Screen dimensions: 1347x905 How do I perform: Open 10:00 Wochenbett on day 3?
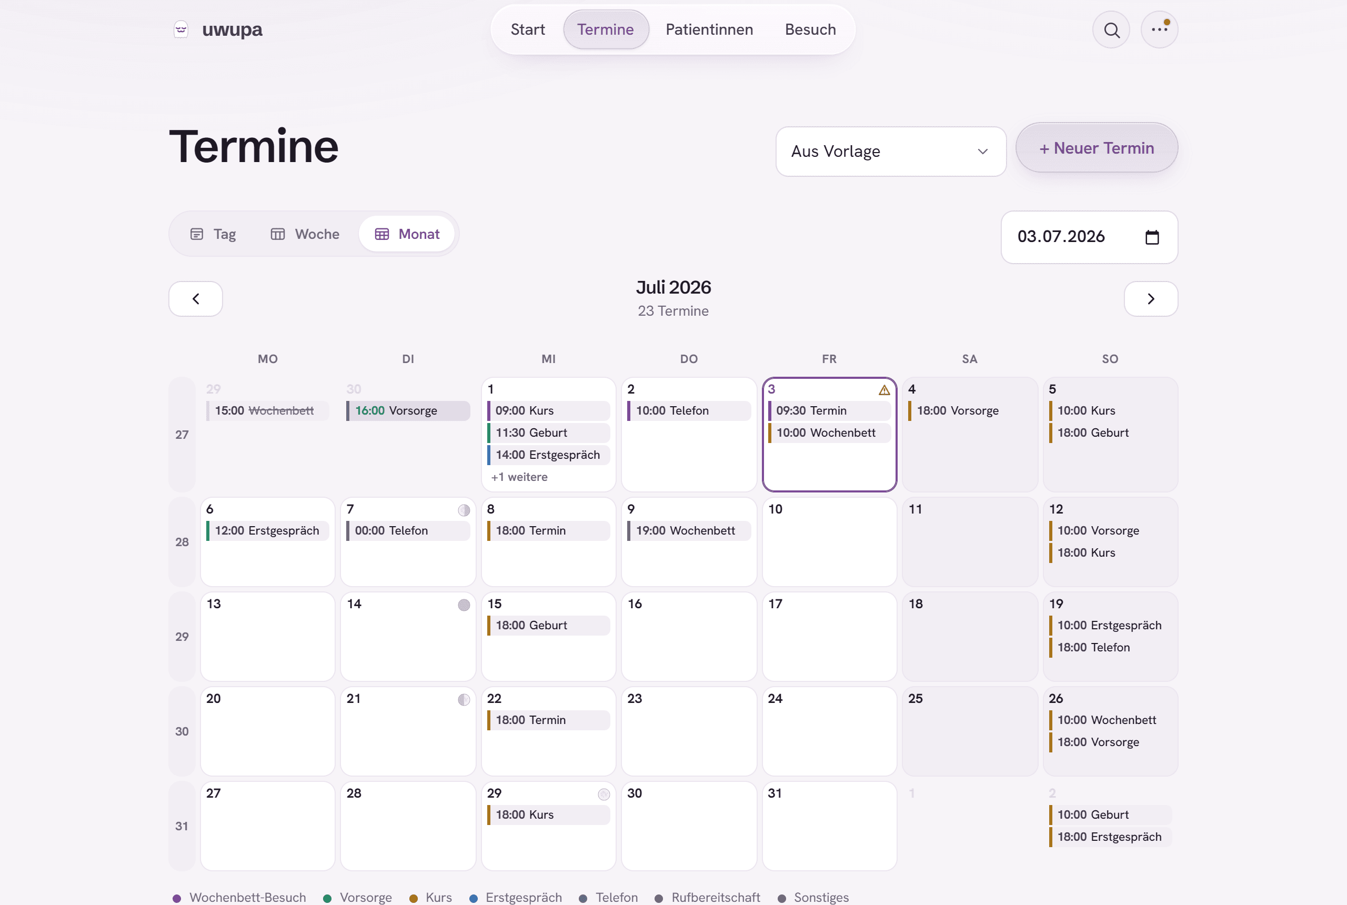point(829,433)
